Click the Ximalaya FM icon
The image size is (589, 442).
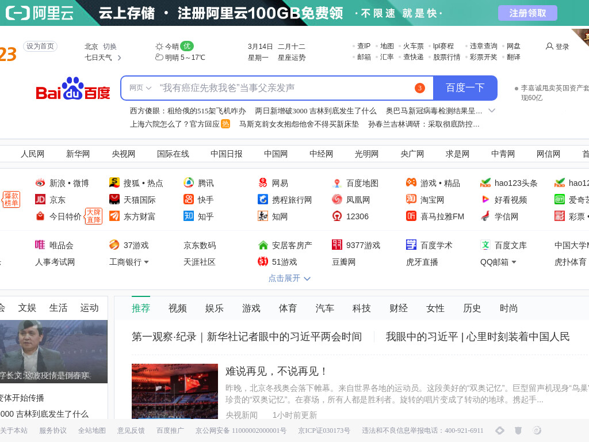click(x=411, y=216)
